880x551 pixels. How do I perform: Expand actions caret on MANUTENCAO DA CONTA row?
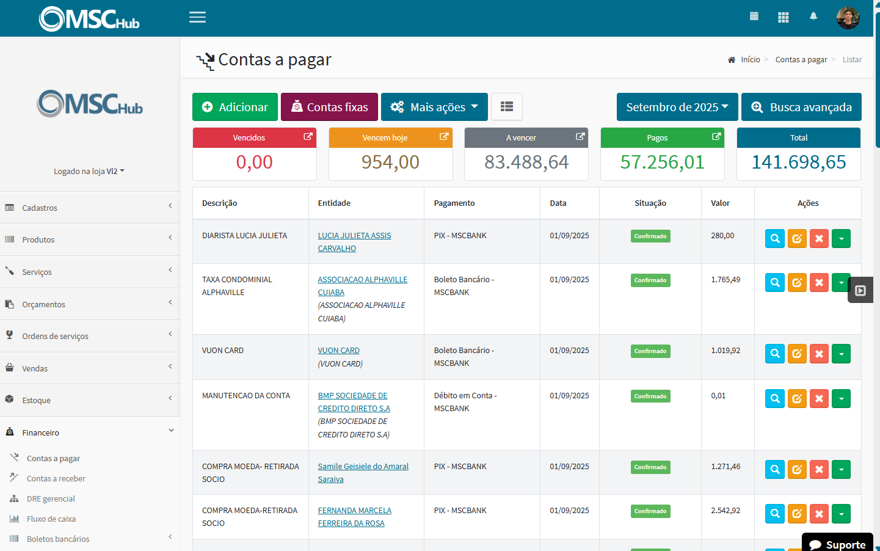tap(841, 398)
